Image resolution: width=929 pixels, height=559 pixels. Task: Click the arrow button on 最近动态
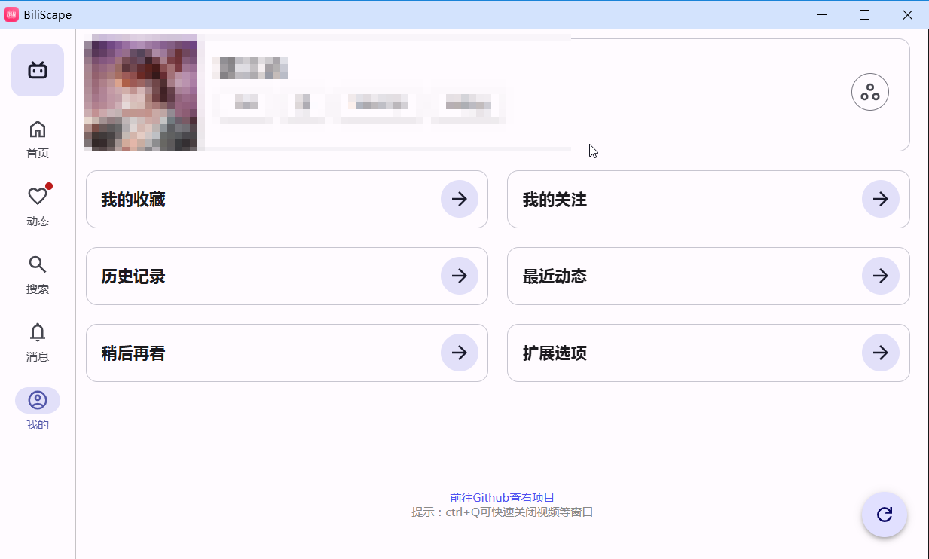click(x=881, y=276)
